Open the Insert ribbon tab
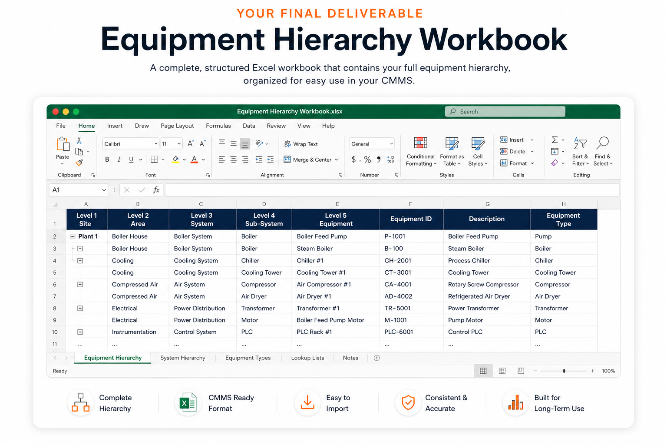The height and width of the screenshot is (445, 667). [x=115, y=126]
